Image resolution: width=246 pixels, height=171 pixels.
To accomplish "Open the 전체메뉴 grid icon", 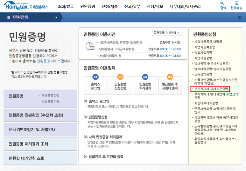I will pos(236,3).
